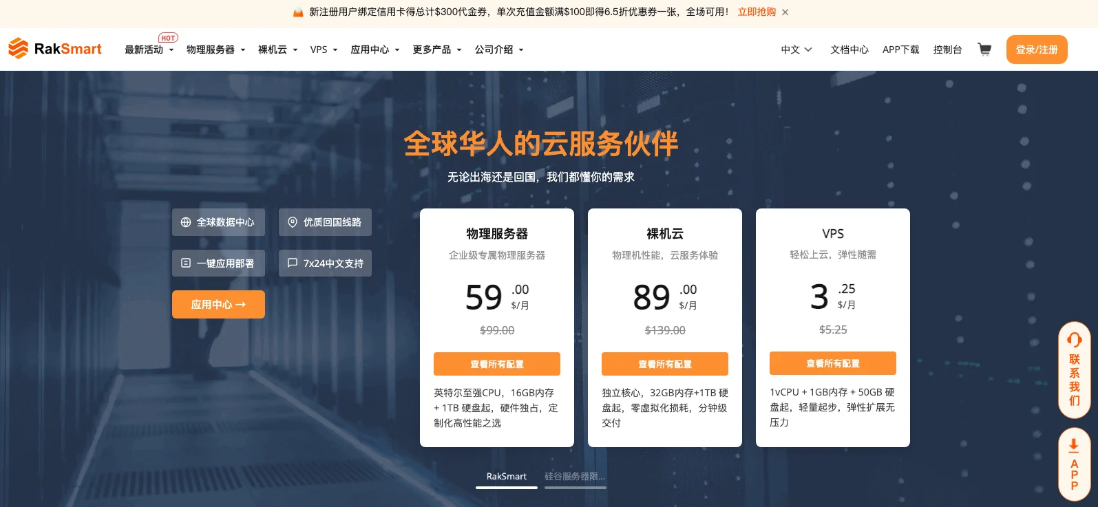Click the headline 全球华人的云服务伙伴

coord(541,143)
